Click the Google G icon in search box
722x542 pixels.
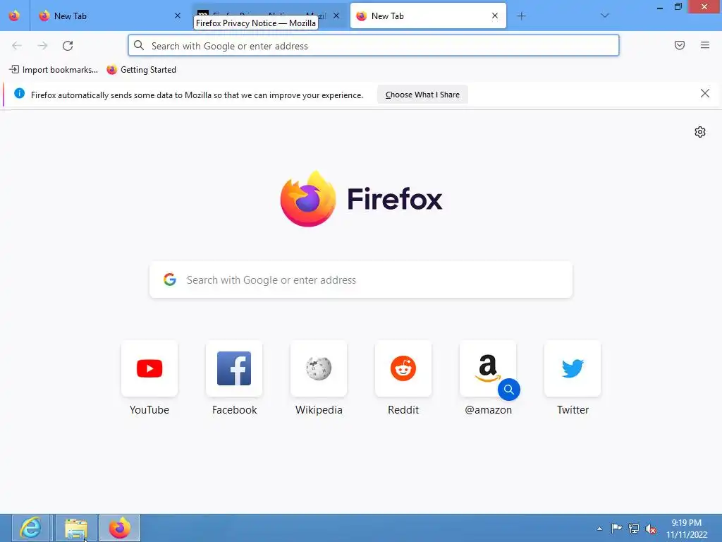pos(170,279)
